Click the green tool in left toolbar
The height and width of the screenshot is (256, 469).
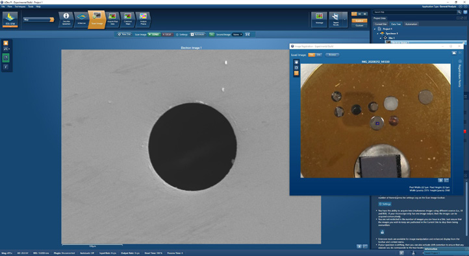click(x=6, y=58)
